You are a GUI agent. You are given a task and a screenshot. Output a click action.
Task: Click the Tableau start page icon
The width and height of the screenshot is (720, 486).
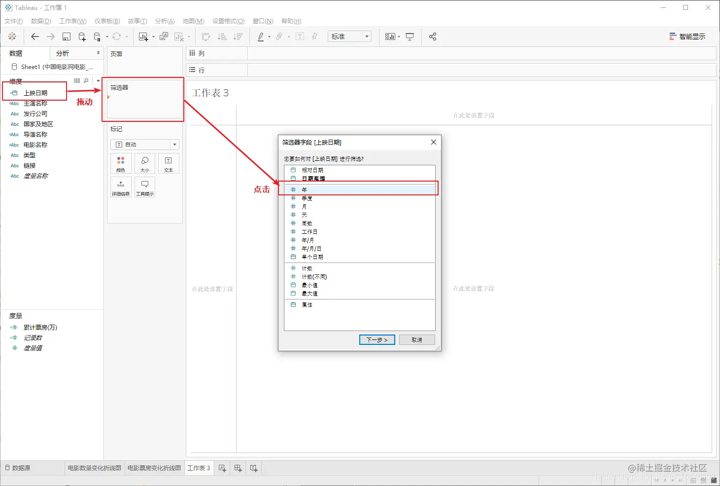[x=12, y=37]
